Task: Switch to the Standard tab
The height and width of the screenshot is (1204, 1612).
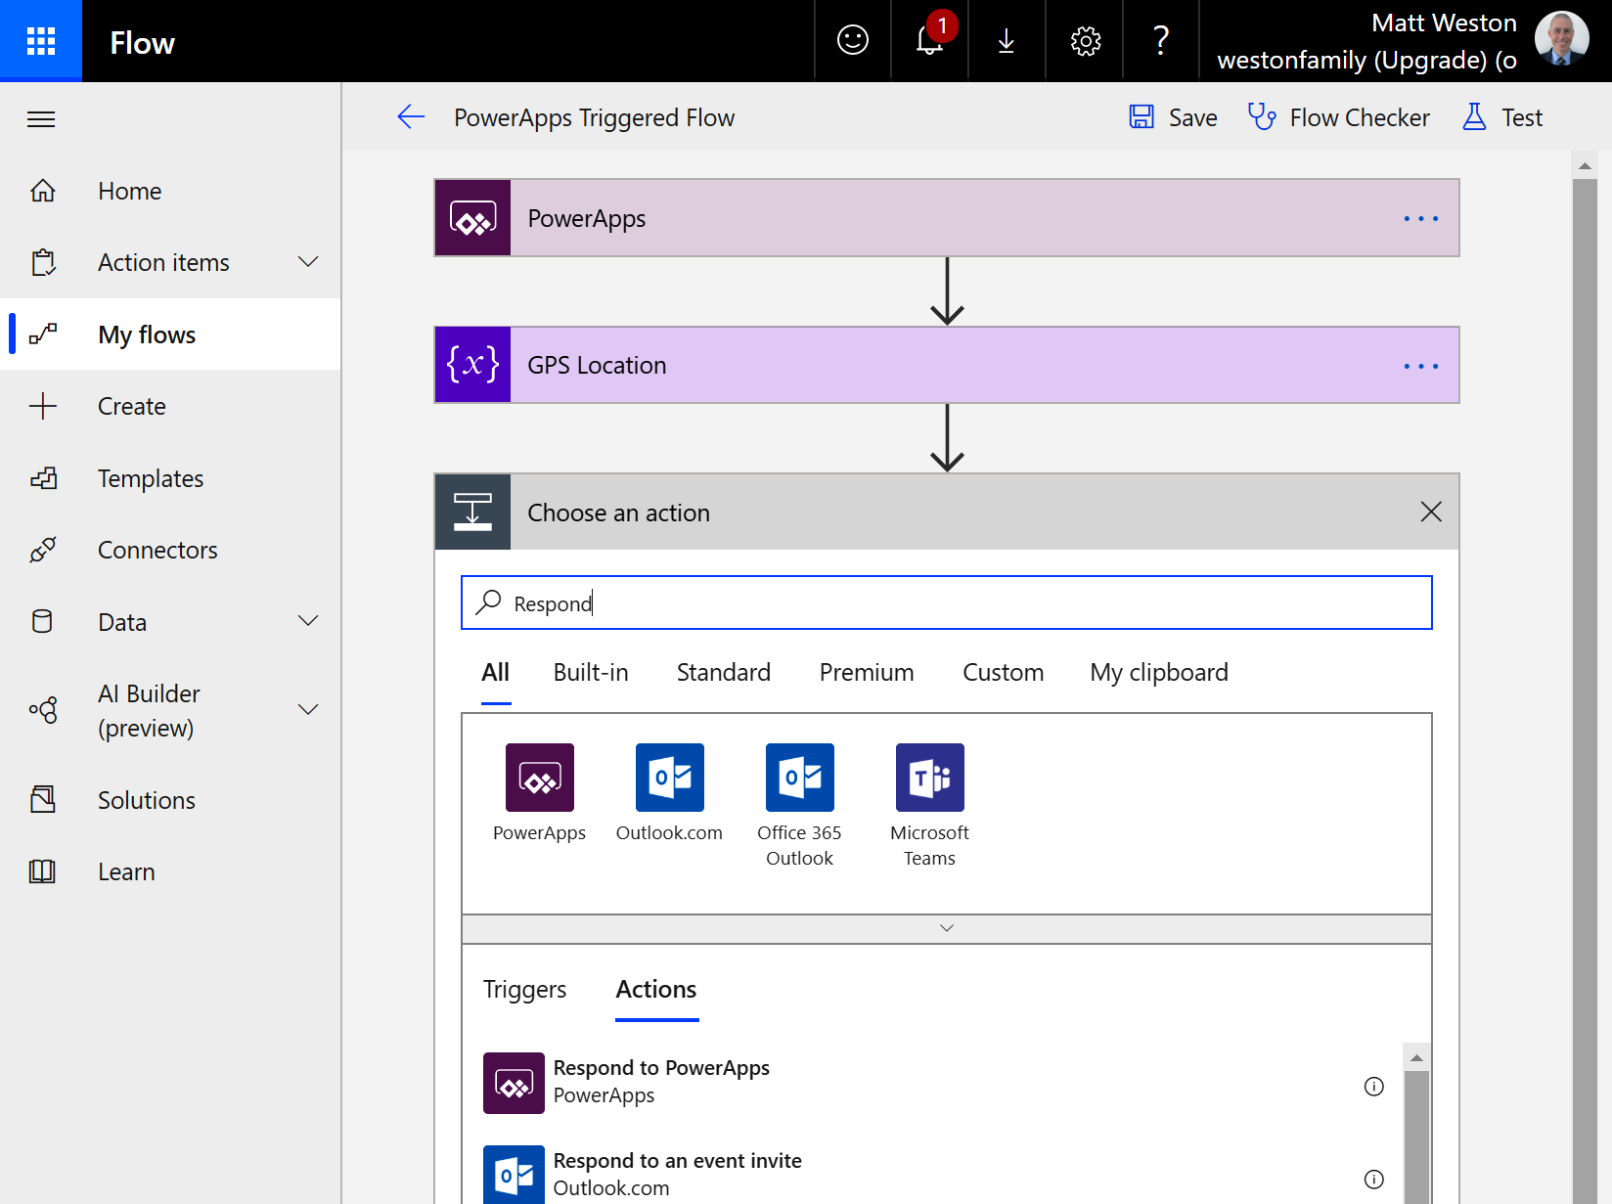Action: tap(724, 673)
